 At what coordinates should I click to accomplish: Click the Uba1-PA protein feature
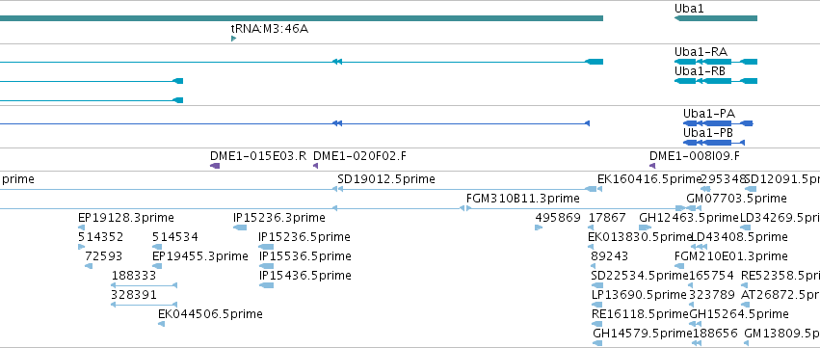[x=718, y=123]
